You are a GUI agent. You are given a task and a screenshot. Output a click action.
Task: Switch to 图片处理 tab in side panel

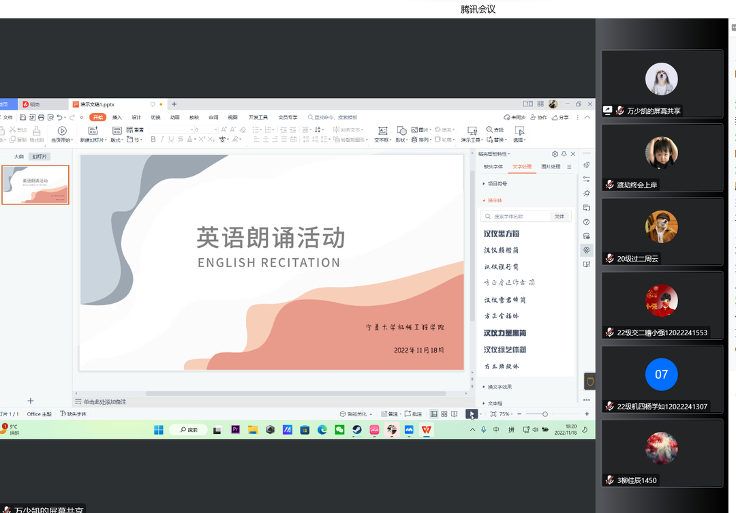pos(551,166)
